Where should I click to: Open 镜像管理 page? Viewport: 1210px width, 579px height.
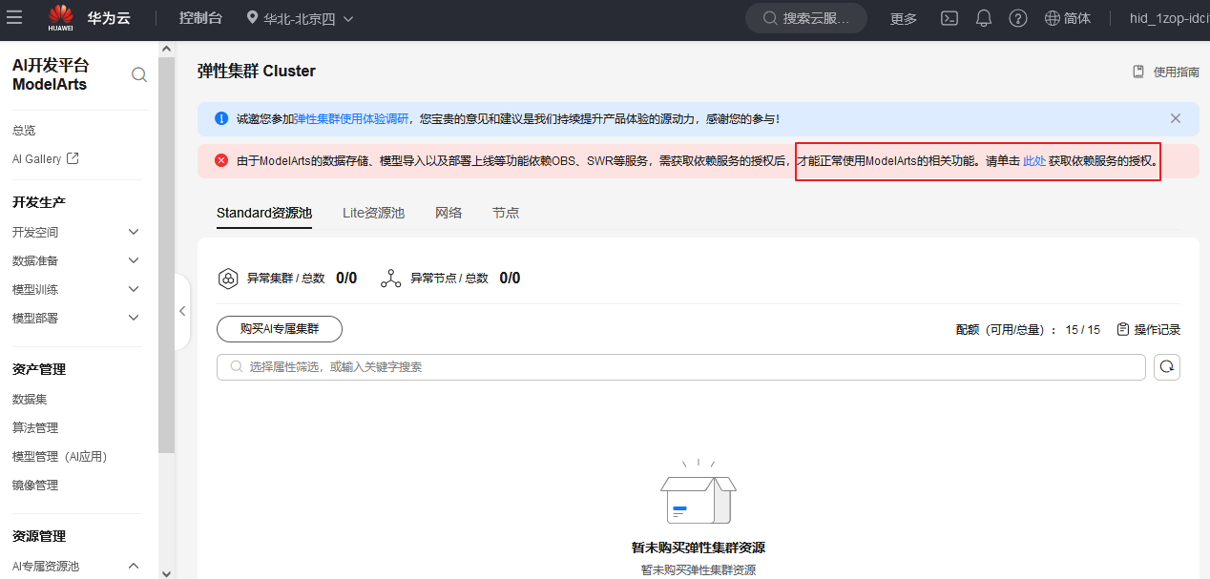[35, 485]
